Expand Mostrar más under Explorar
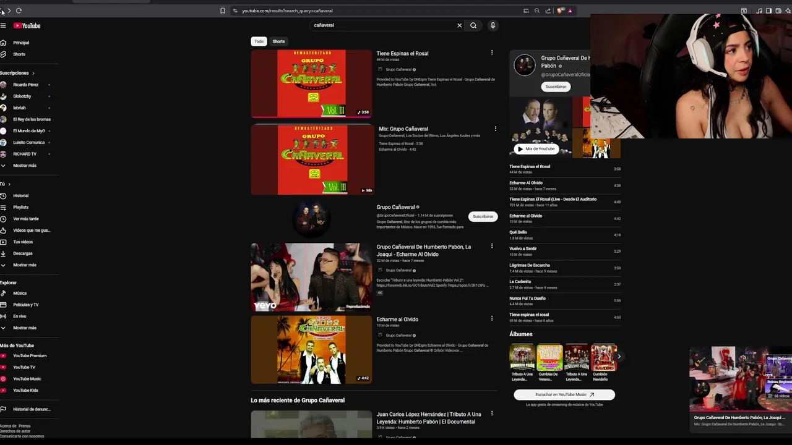This screenshot has width=792, height=445. coord(25,328)
